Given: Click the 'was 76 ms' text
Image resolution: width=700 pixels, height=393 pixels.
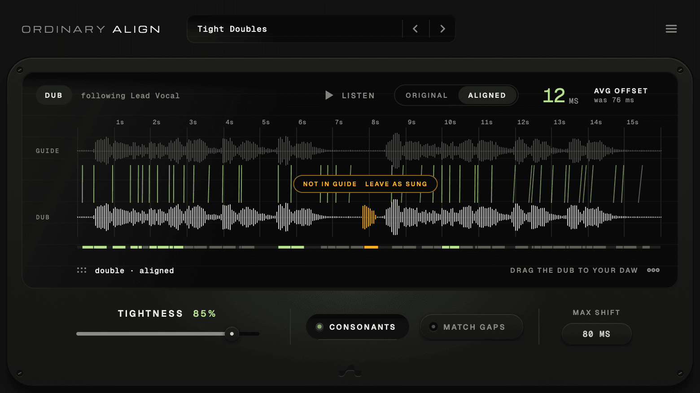Looking at the screenshot, I should click(614, 100).
